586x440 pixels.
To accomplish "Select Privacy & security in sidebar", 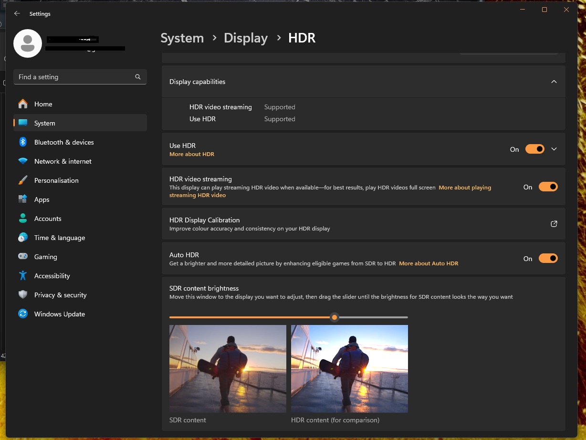I will coord(60,295).
